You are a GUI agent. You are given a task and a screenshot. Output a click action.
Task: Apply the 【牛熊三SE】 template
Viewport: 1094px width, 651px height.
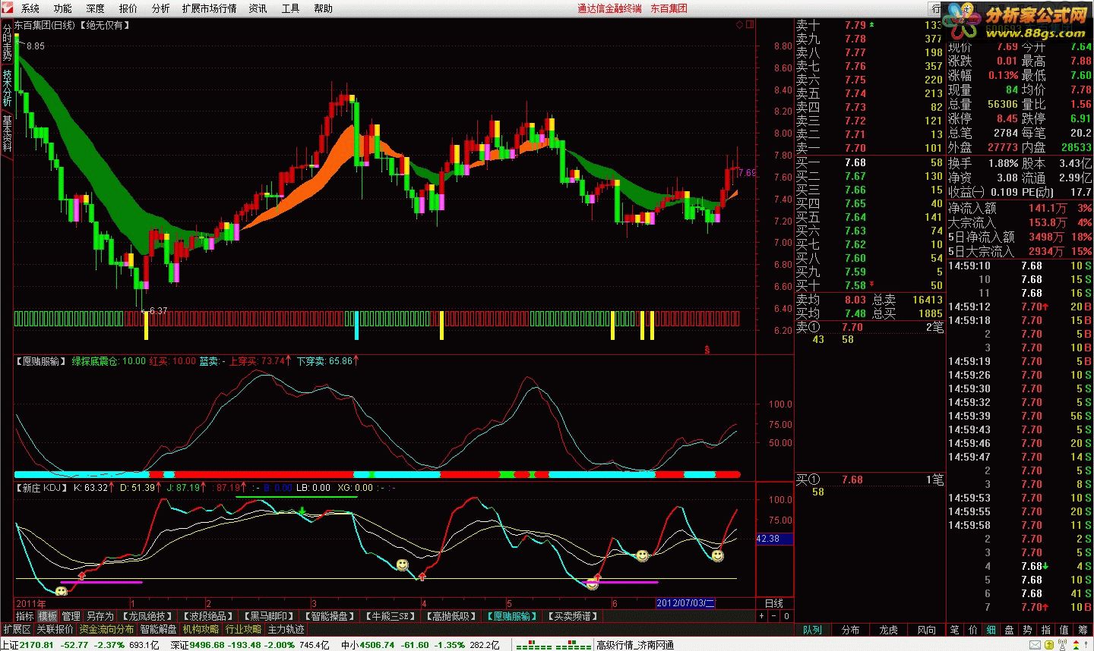pyautogui.click(x=390, y=616)
